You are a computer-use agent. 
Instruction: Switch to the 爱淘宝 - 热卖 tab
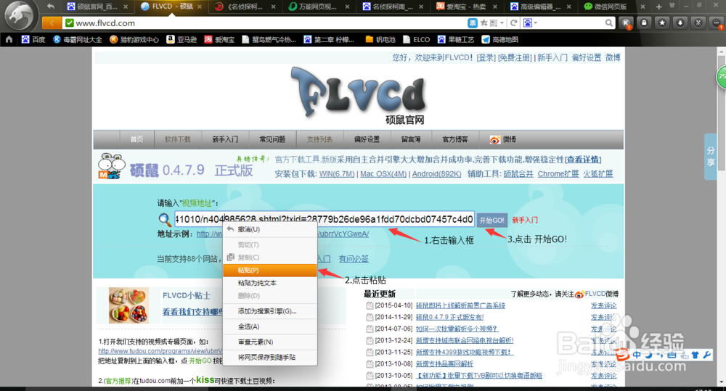click(x=467, y=7)
